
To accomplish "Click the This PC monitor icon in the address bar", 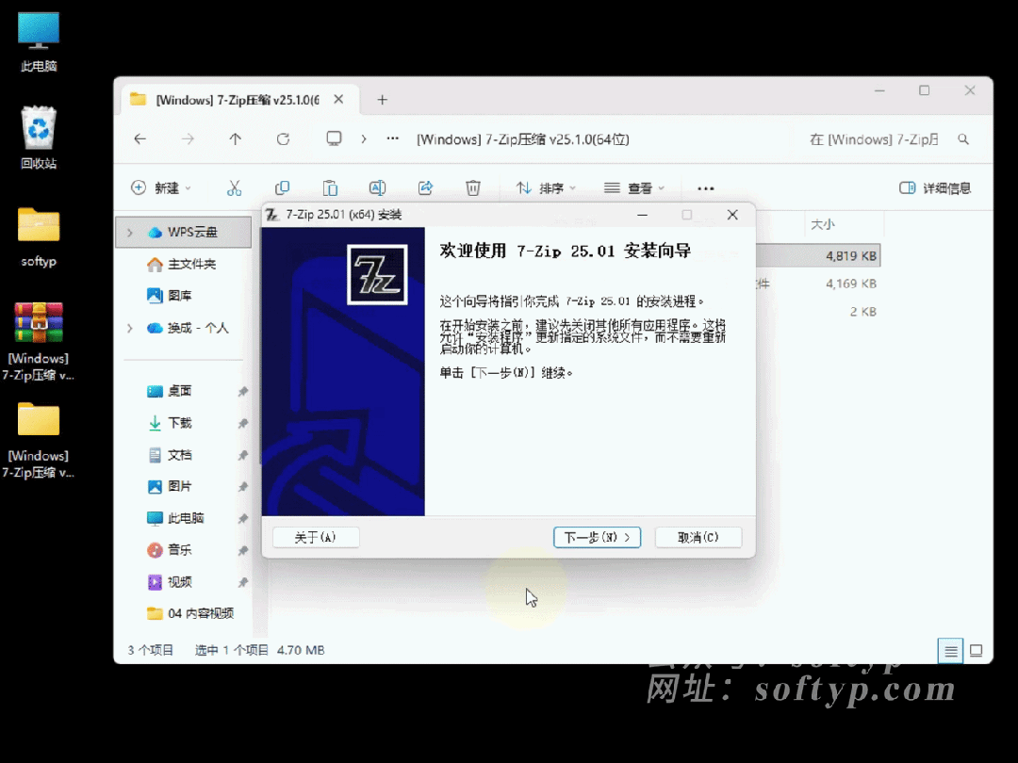I will point(334,138).
